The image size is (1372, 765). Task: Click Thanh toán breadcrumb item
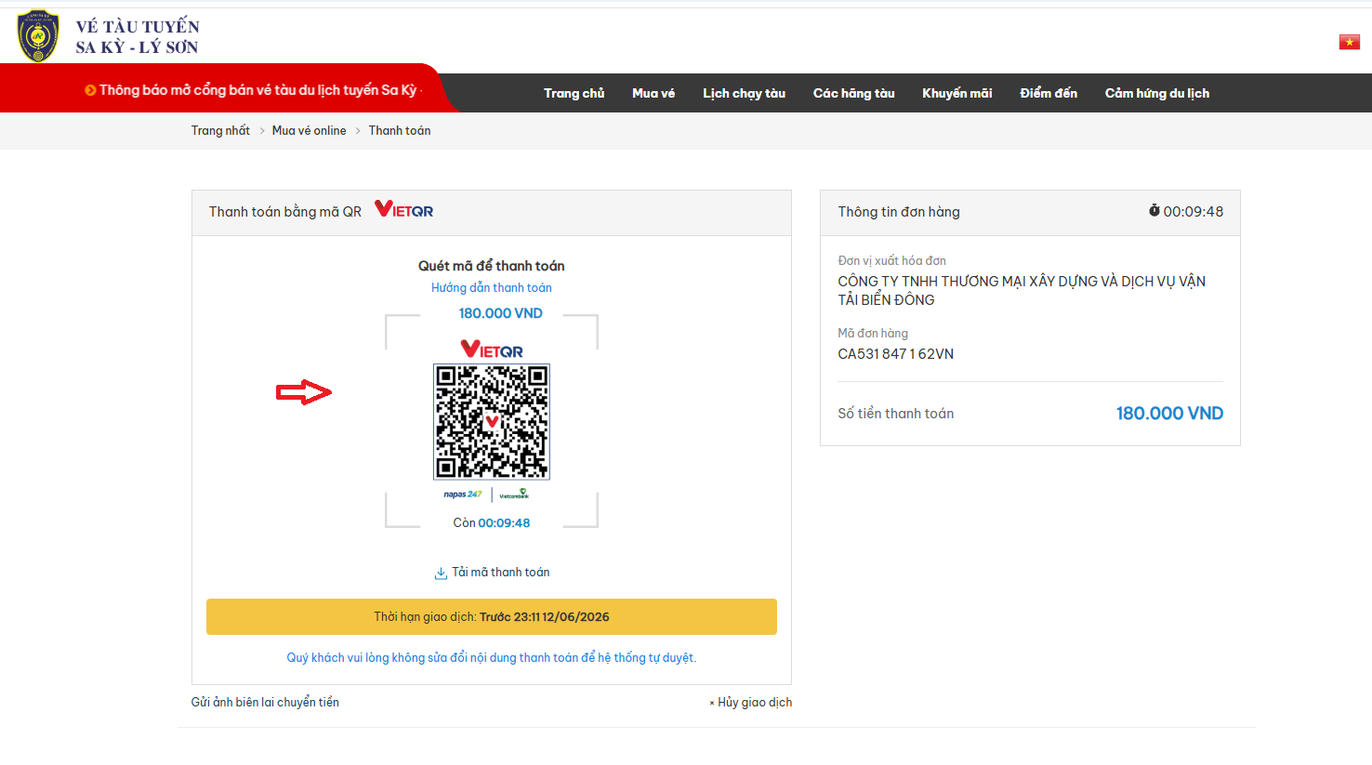(x=400, y=130)
